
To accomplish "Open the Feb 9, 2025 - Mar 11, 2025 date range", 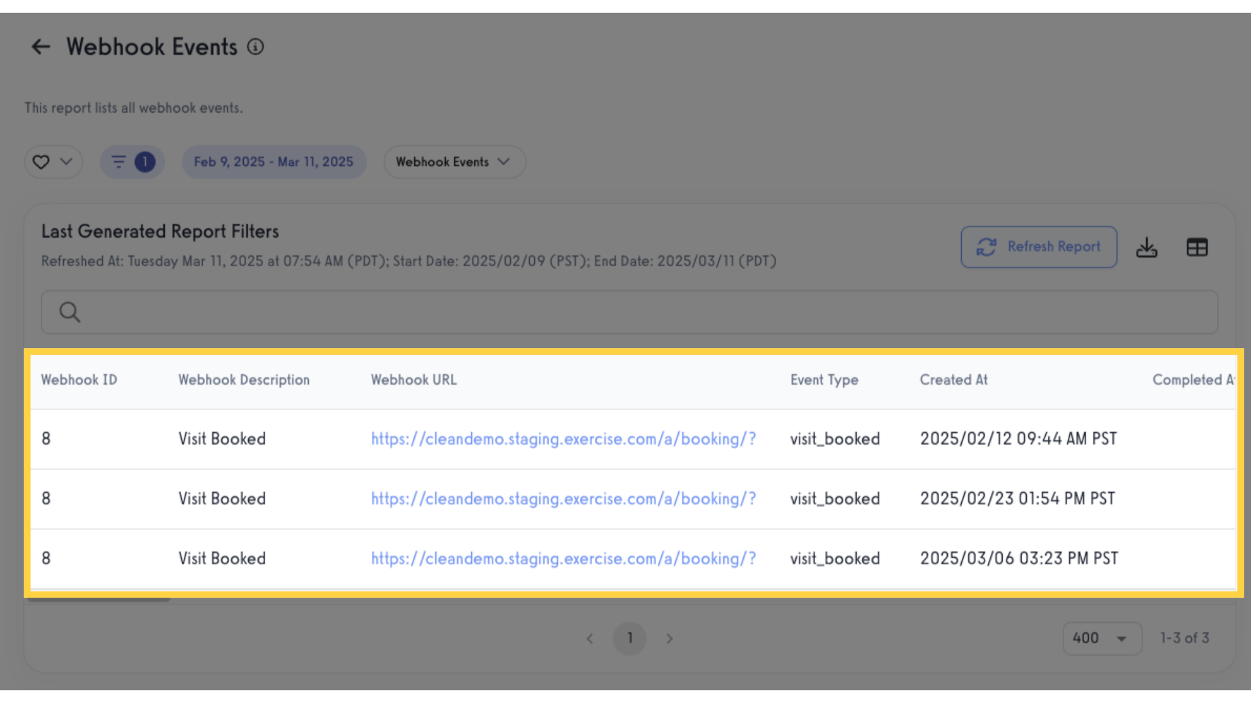I will 274,161.
